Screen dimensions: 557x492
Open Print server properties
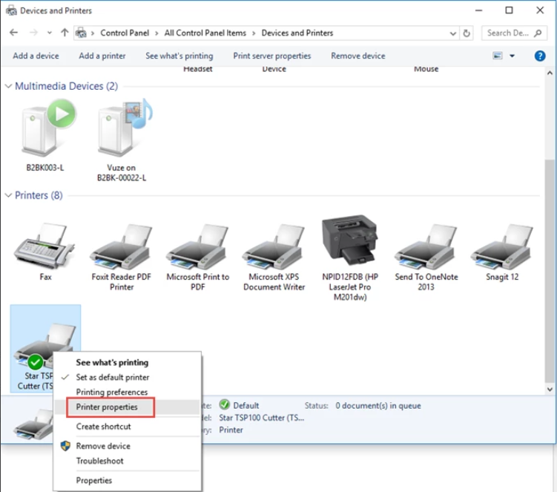[271, 56]
